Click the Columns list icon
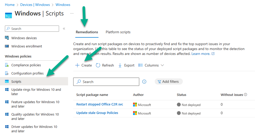This screenshot has height=140, width=255. (x=141, y=65)
